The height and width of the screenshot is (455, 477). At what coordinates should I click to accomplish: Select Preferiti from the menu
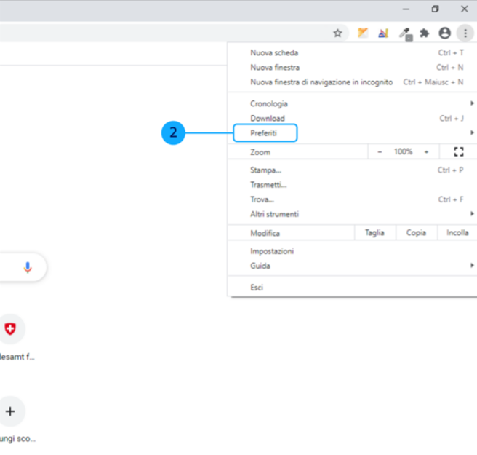coord(264,133)
